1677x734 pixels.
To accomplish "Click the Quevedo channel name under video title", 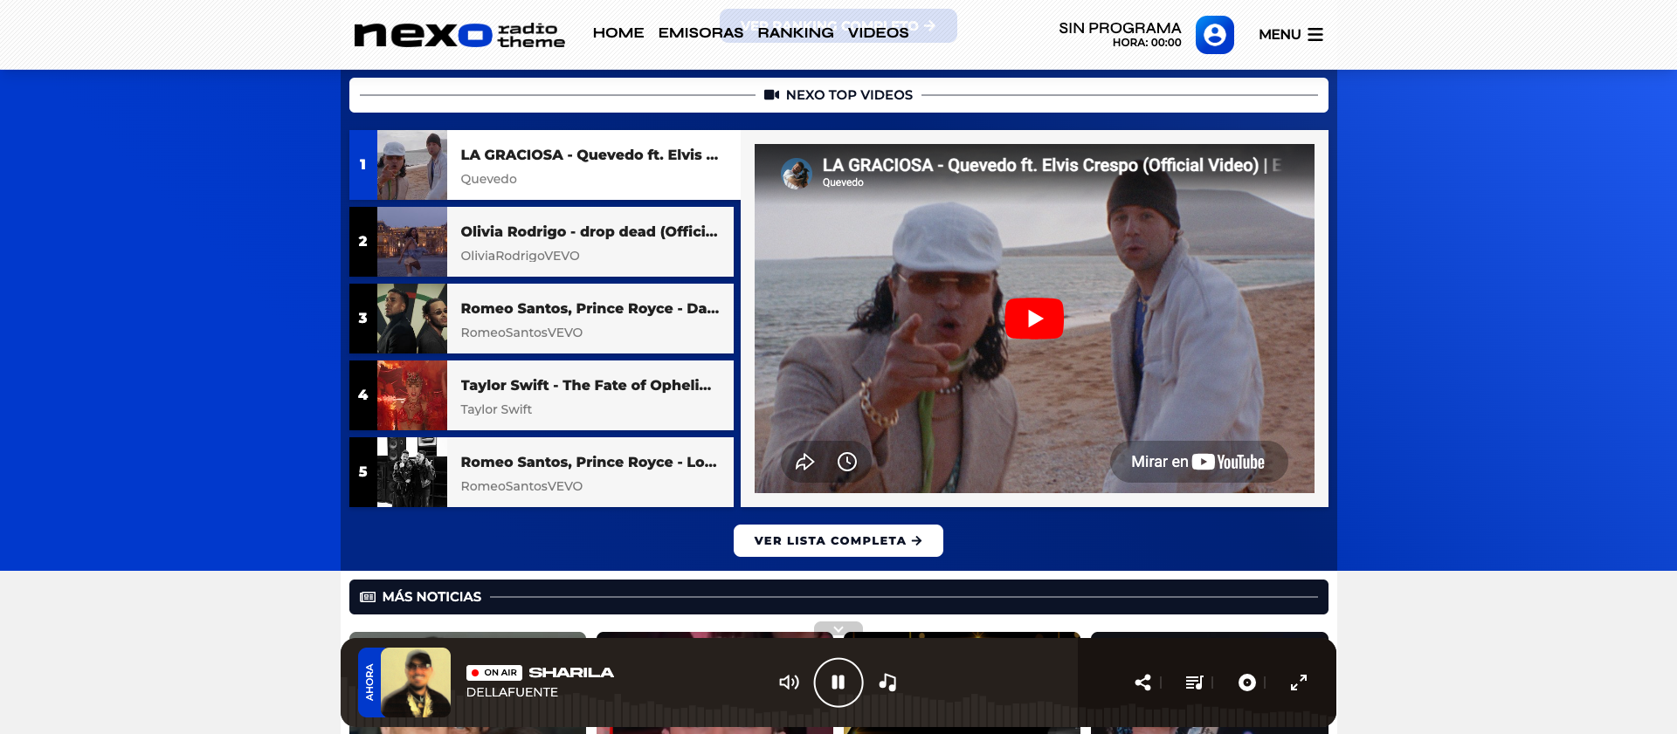I will tap(843, 182).
